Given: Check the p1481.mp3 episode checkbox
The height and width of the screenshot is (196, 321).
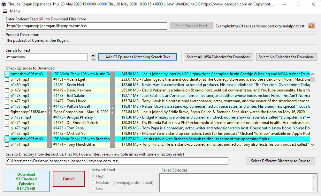Looking at the screenshot, I should click(7, 79).
